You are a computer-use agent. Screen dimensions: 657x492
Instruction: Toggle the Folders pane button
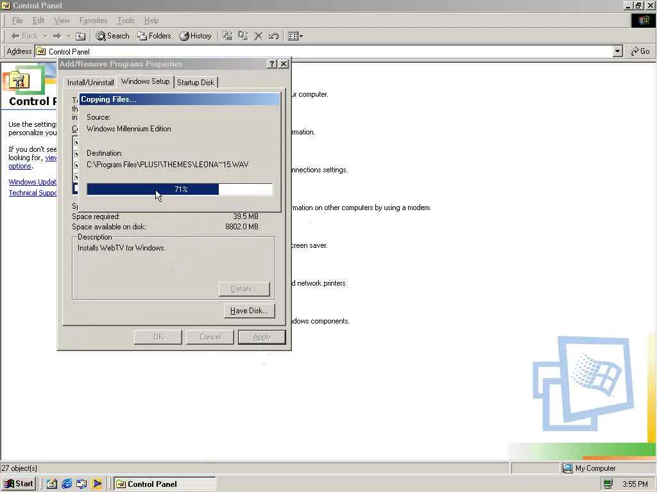pyautogui.click(x=154, y=36)
